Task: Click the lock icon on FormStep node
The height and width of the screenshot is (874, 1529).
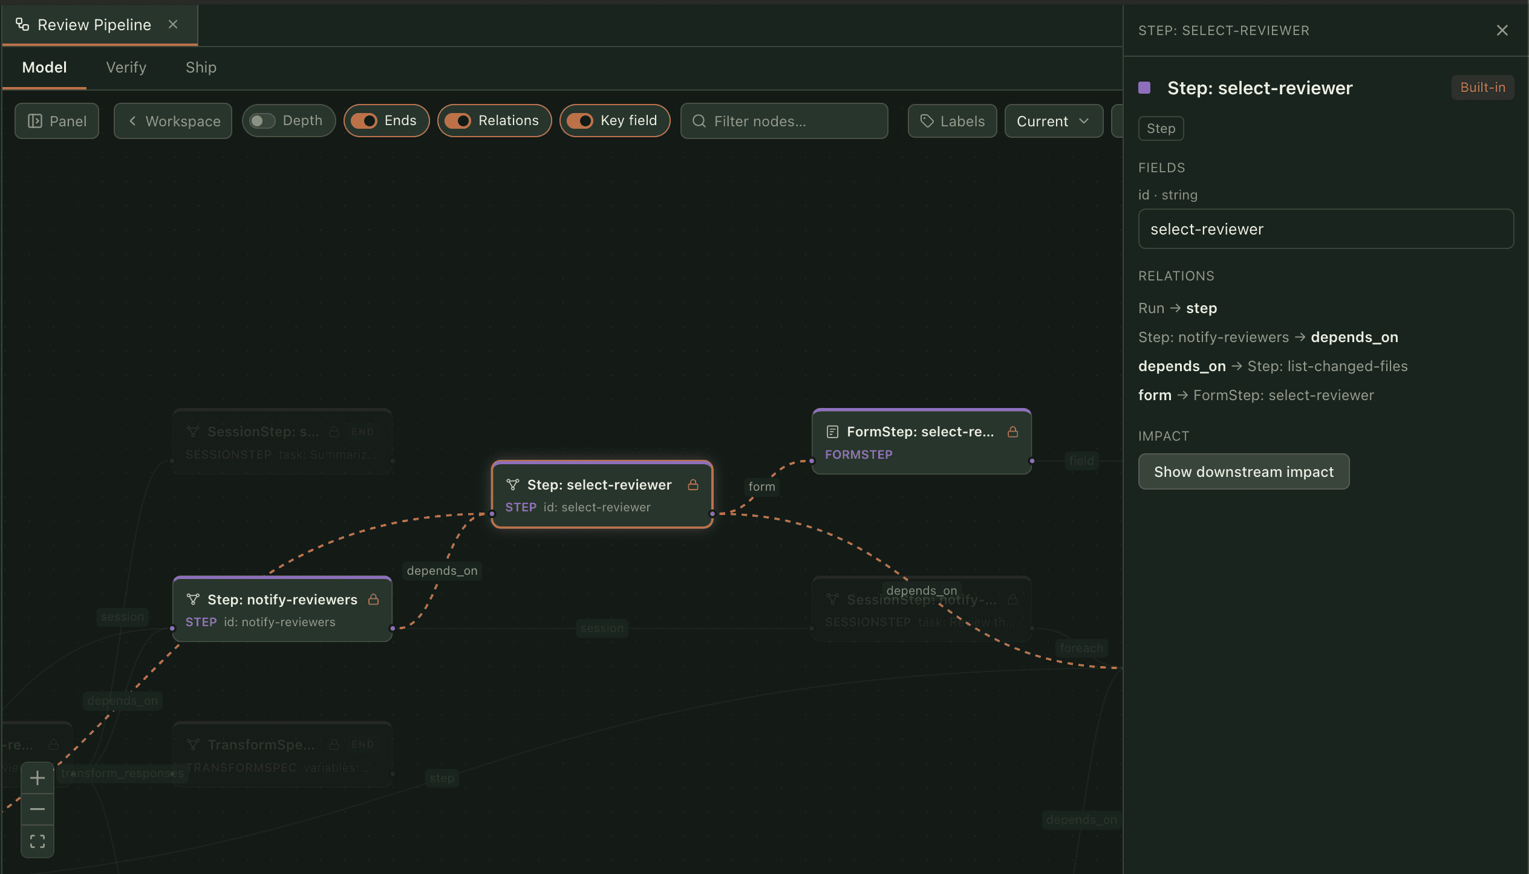Action: click(x=1012, y=432)
